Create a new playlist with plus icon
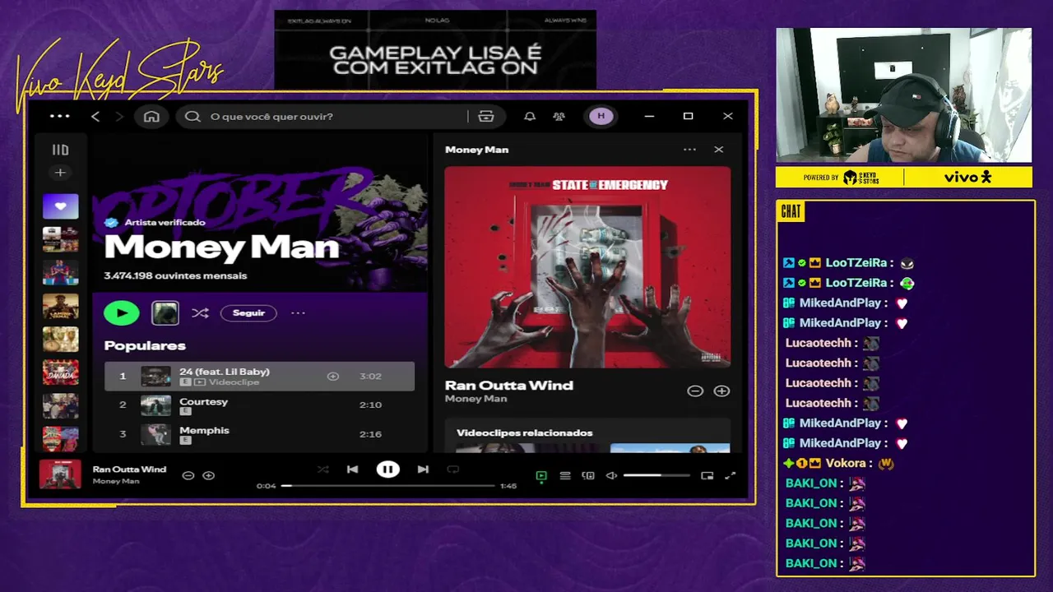 (x=60, y=173)
